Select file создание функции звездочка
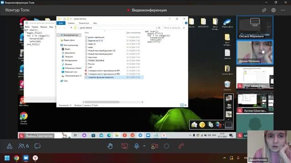The width and height of the screenshot is (291, 163). pyautogui.click(x=101, y=77)
